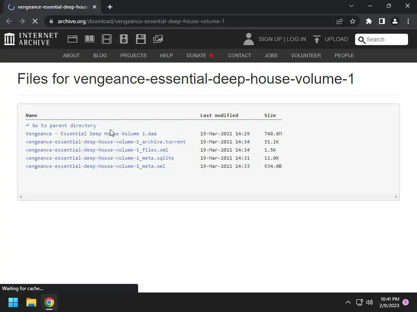Click the Name column header

tap(31, 115)
